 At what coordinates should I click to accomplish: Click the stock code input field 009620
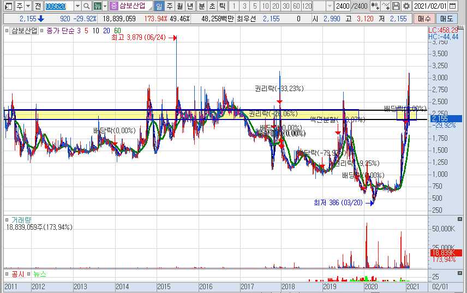[x=58, y=6]
